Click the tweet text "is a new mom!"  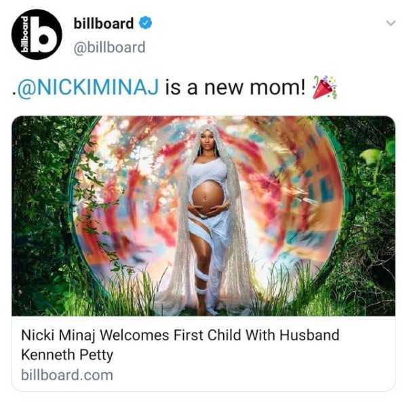point(235,88)
